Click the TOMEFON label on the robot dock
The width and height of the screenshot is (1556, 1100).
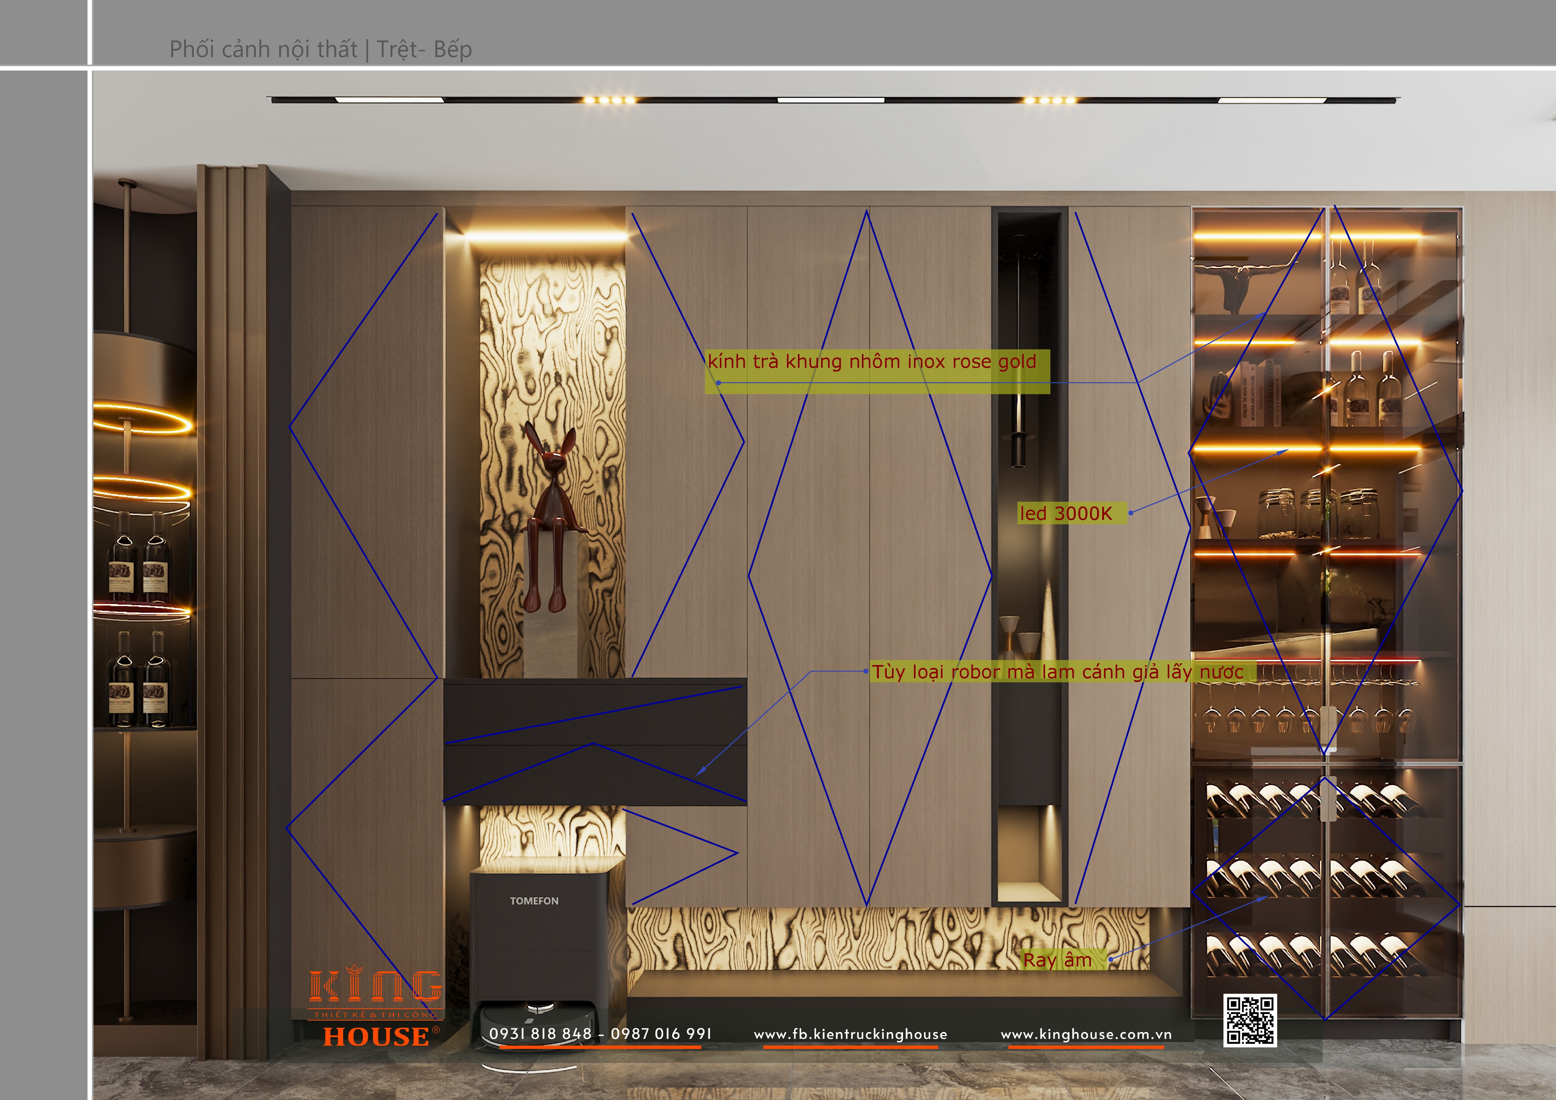534,901
